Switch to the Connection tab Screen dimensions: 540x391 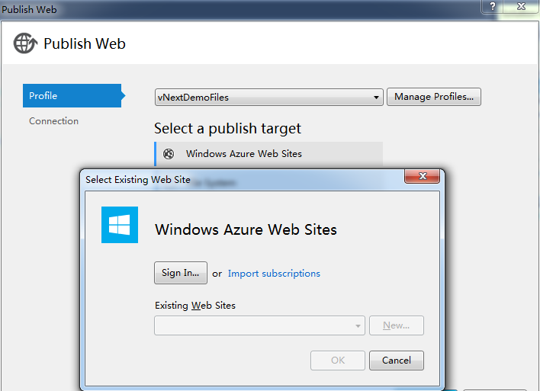click(x=53, y=121)
